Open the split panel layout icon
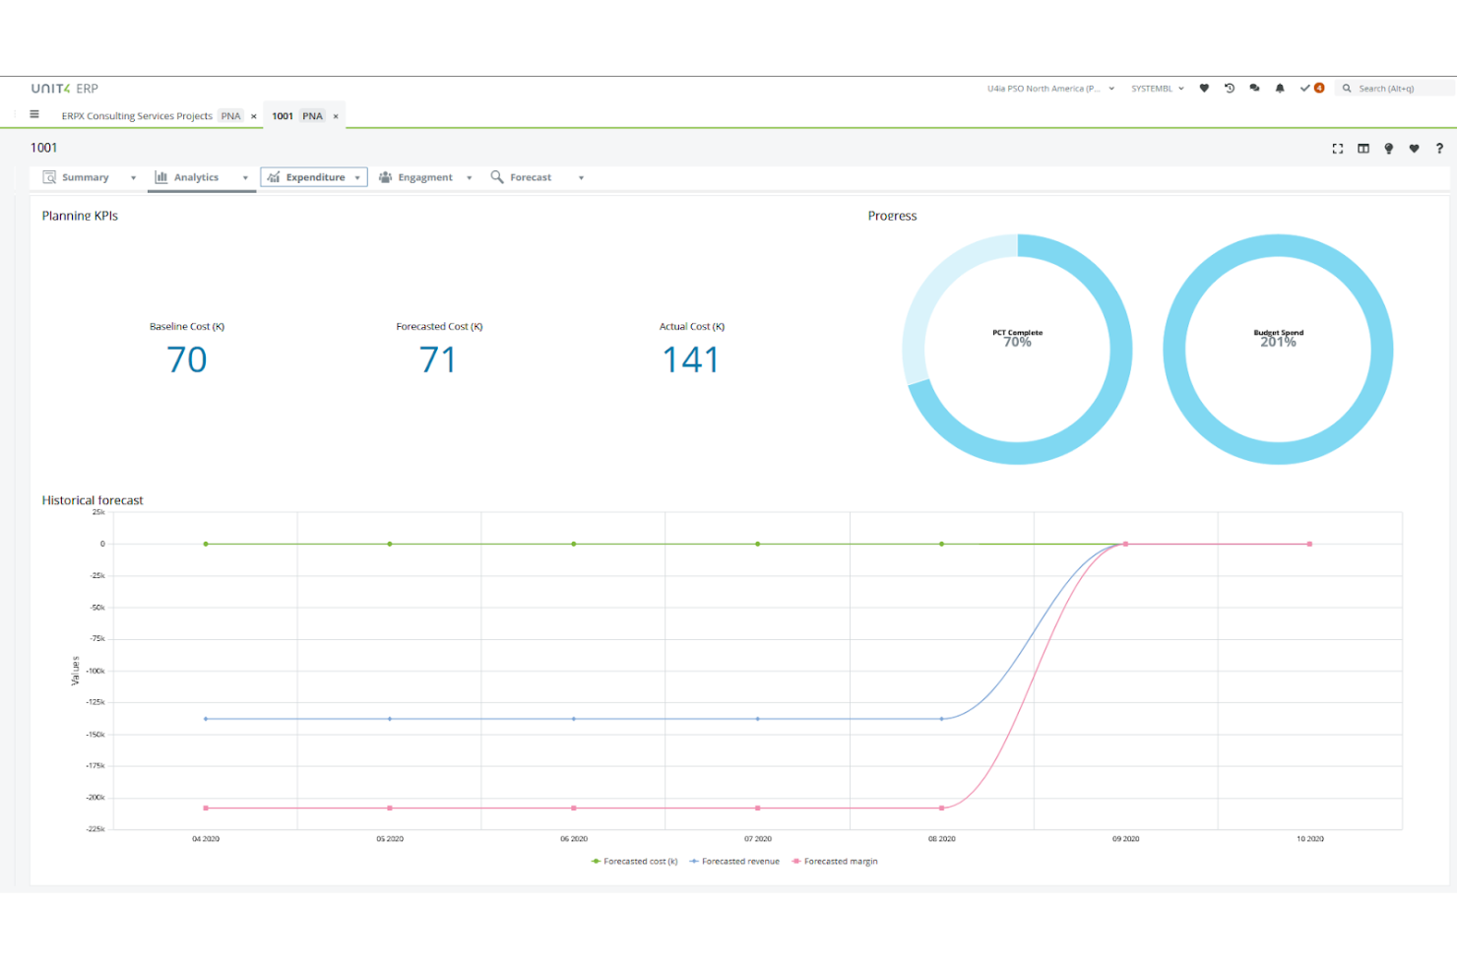The image size is (1457, 972). click(x=1363, y=148)
